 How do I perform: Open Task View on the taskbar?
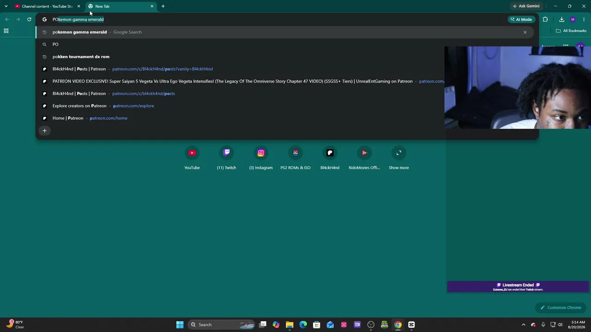coord(263,325)
